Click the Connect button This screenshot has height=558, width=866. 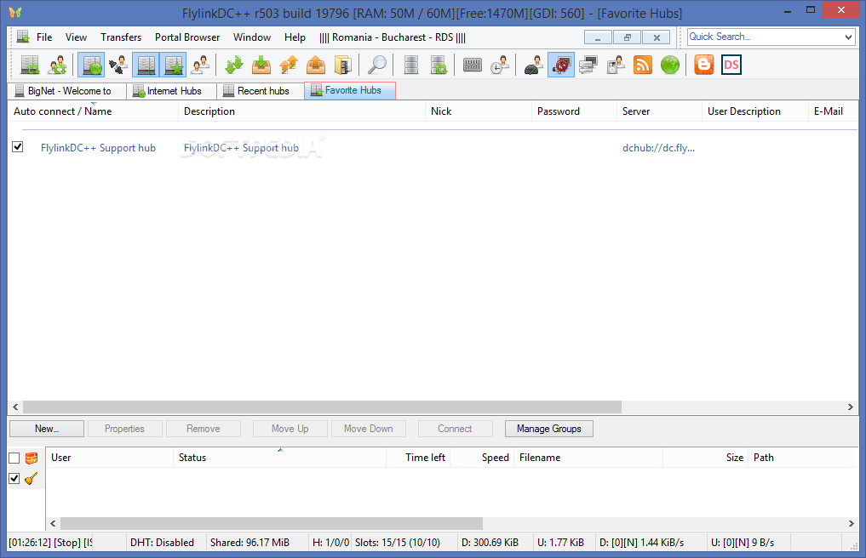455,429
